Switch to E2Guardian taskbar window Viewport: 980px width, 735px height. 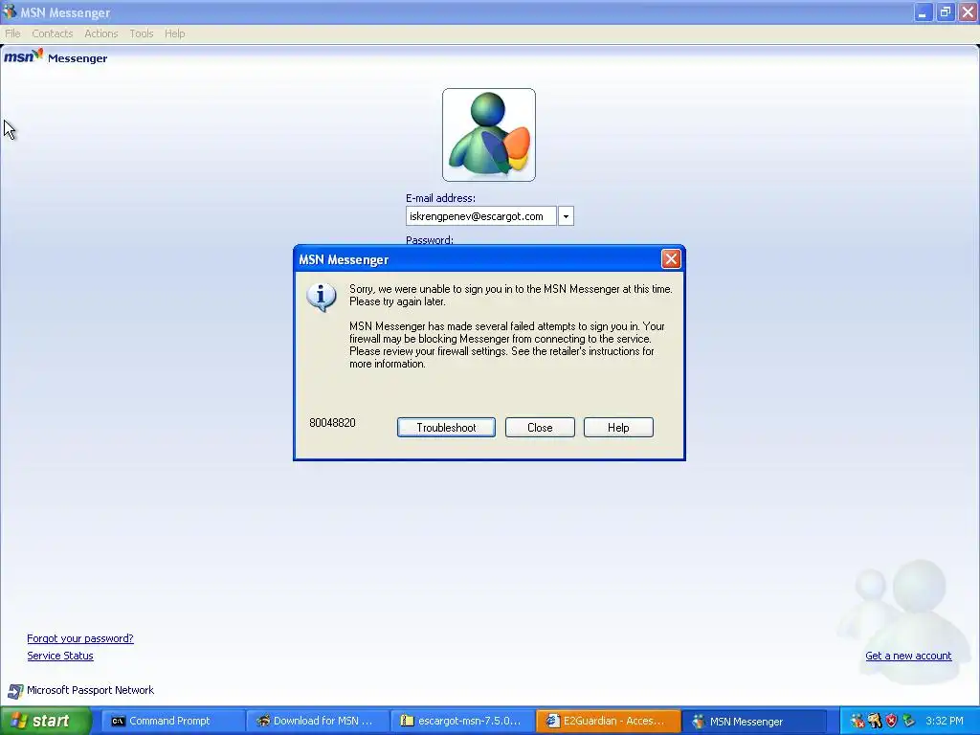(608, 721)
